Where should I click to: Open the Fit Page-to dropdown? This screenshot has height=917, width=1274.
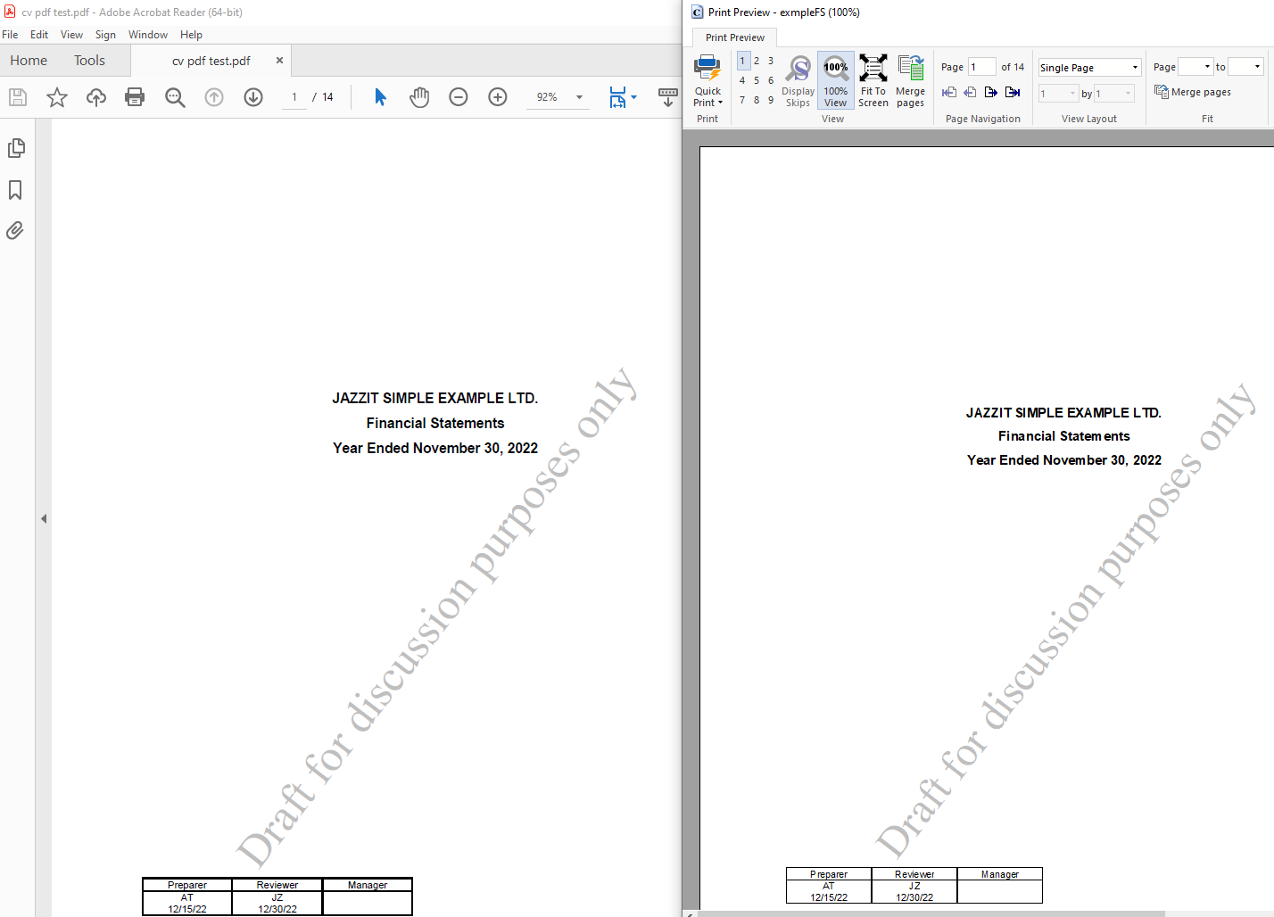coord(1195,66)
